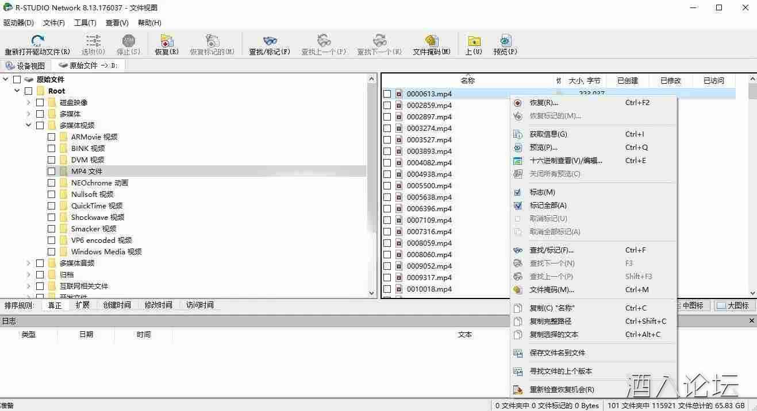This screenshot has width=757, height=411.
Task: Click Recover Marked (恢复标记的) toolbar icon
Action: pos(212,41)
